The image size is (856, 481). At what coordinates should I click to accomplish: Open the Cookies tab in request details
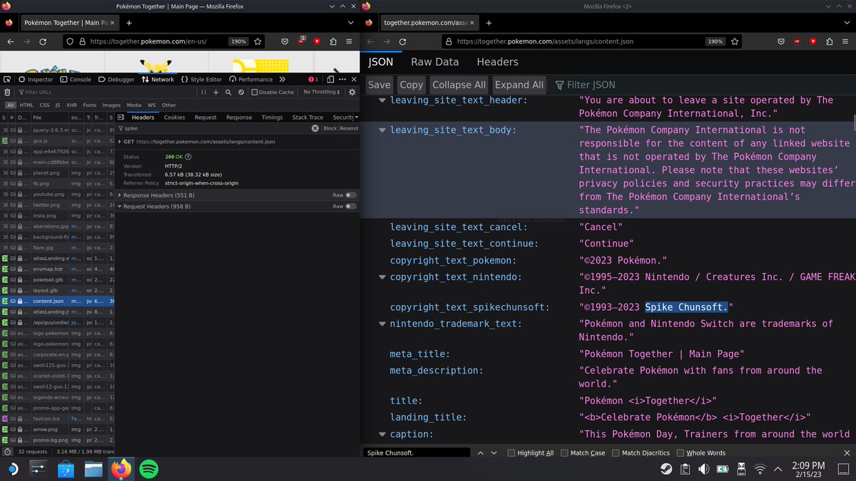click(x=174, y=117)
